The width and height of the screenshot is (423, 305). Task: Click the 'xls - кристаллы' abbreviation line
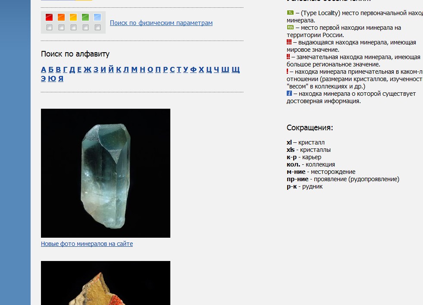(x=309, y=150)
